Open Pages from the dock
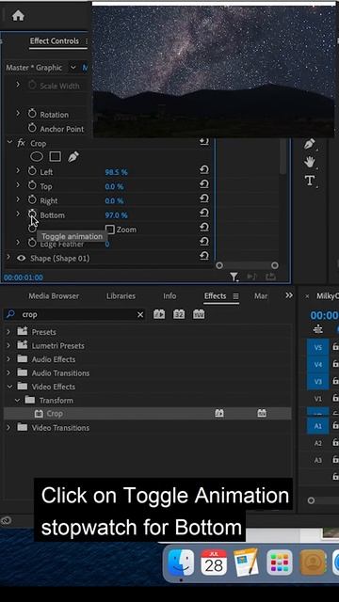Screen dimensions: 339x602 tap(247, 562)
